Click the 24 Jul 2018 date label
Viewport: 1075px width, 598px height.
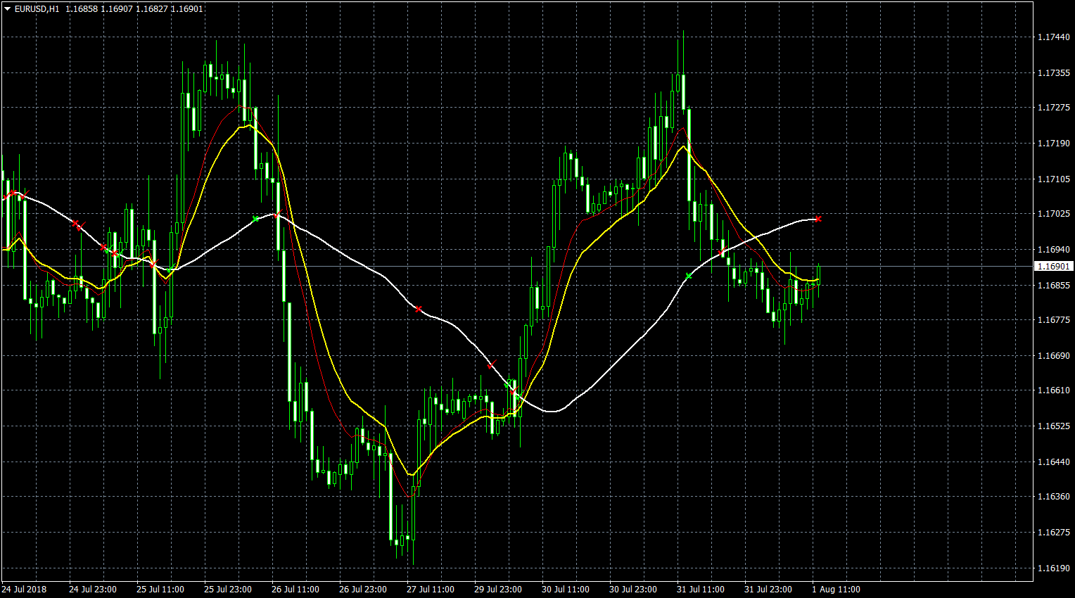(x=25, y=590)
